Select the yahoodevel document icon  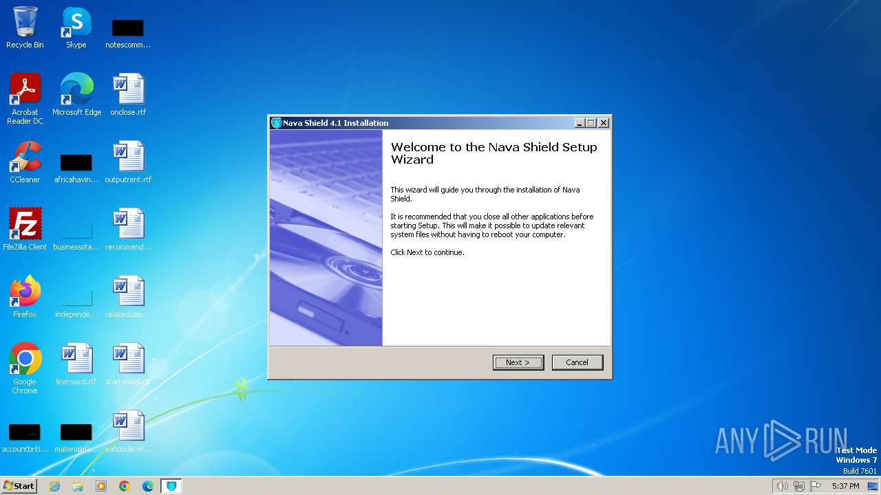128,431
